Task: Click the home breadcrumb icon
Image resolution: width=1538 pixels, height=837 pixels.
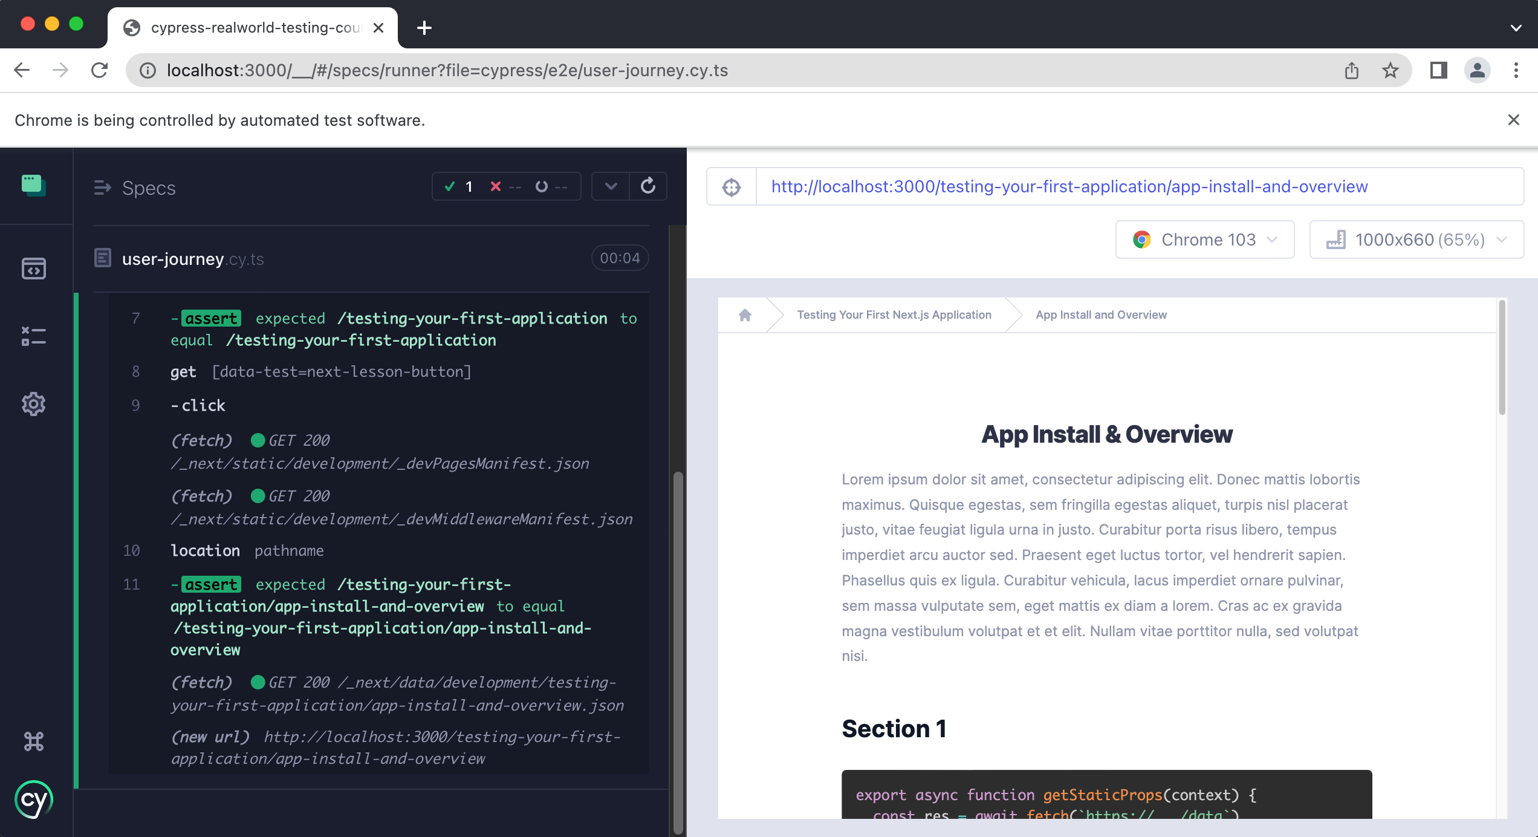Action: tap(744, 313)
